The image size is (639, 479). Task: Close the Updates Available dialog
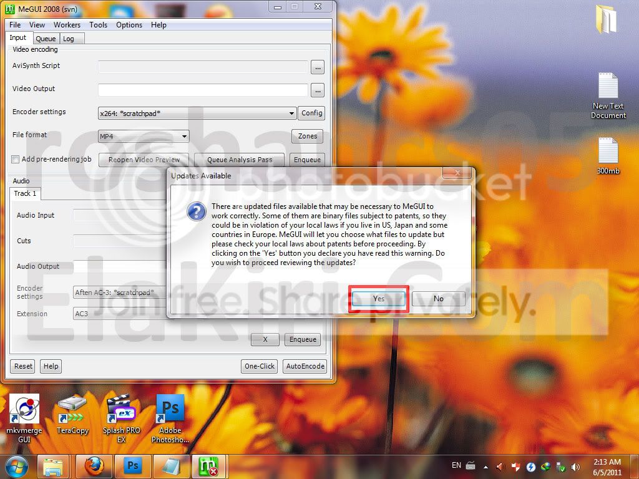pyautogui.click(x=457, y=173)
